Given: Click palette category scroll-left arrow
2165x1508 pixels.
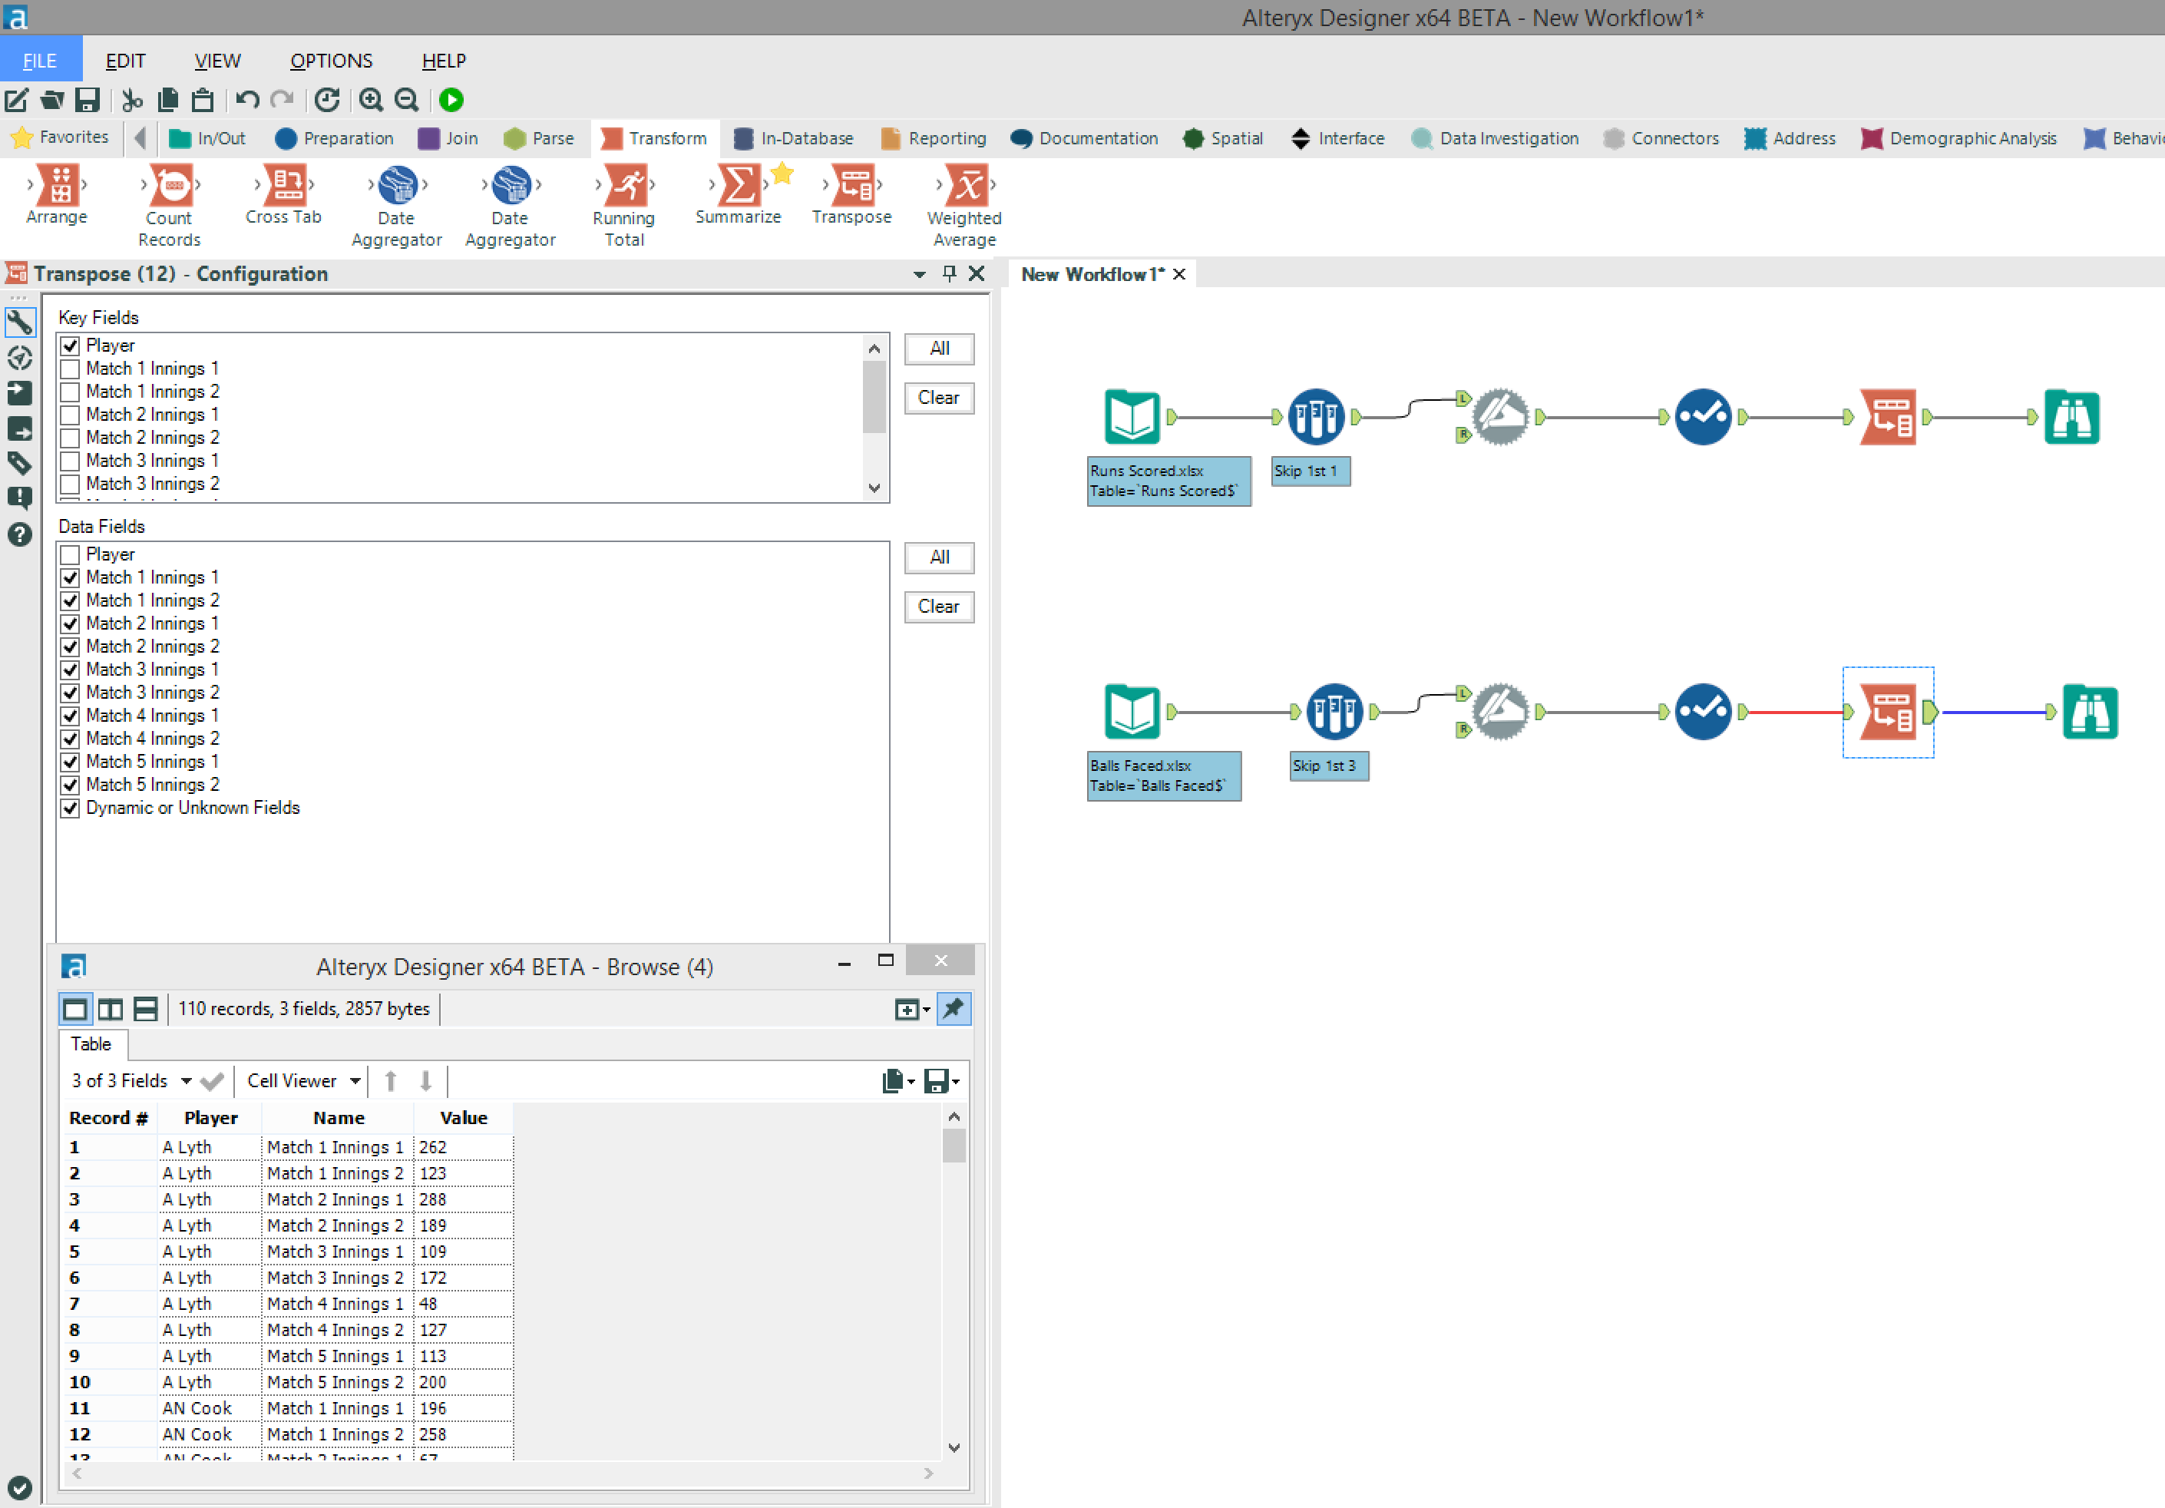Looking at the screenshot, I should coord(140,139).
